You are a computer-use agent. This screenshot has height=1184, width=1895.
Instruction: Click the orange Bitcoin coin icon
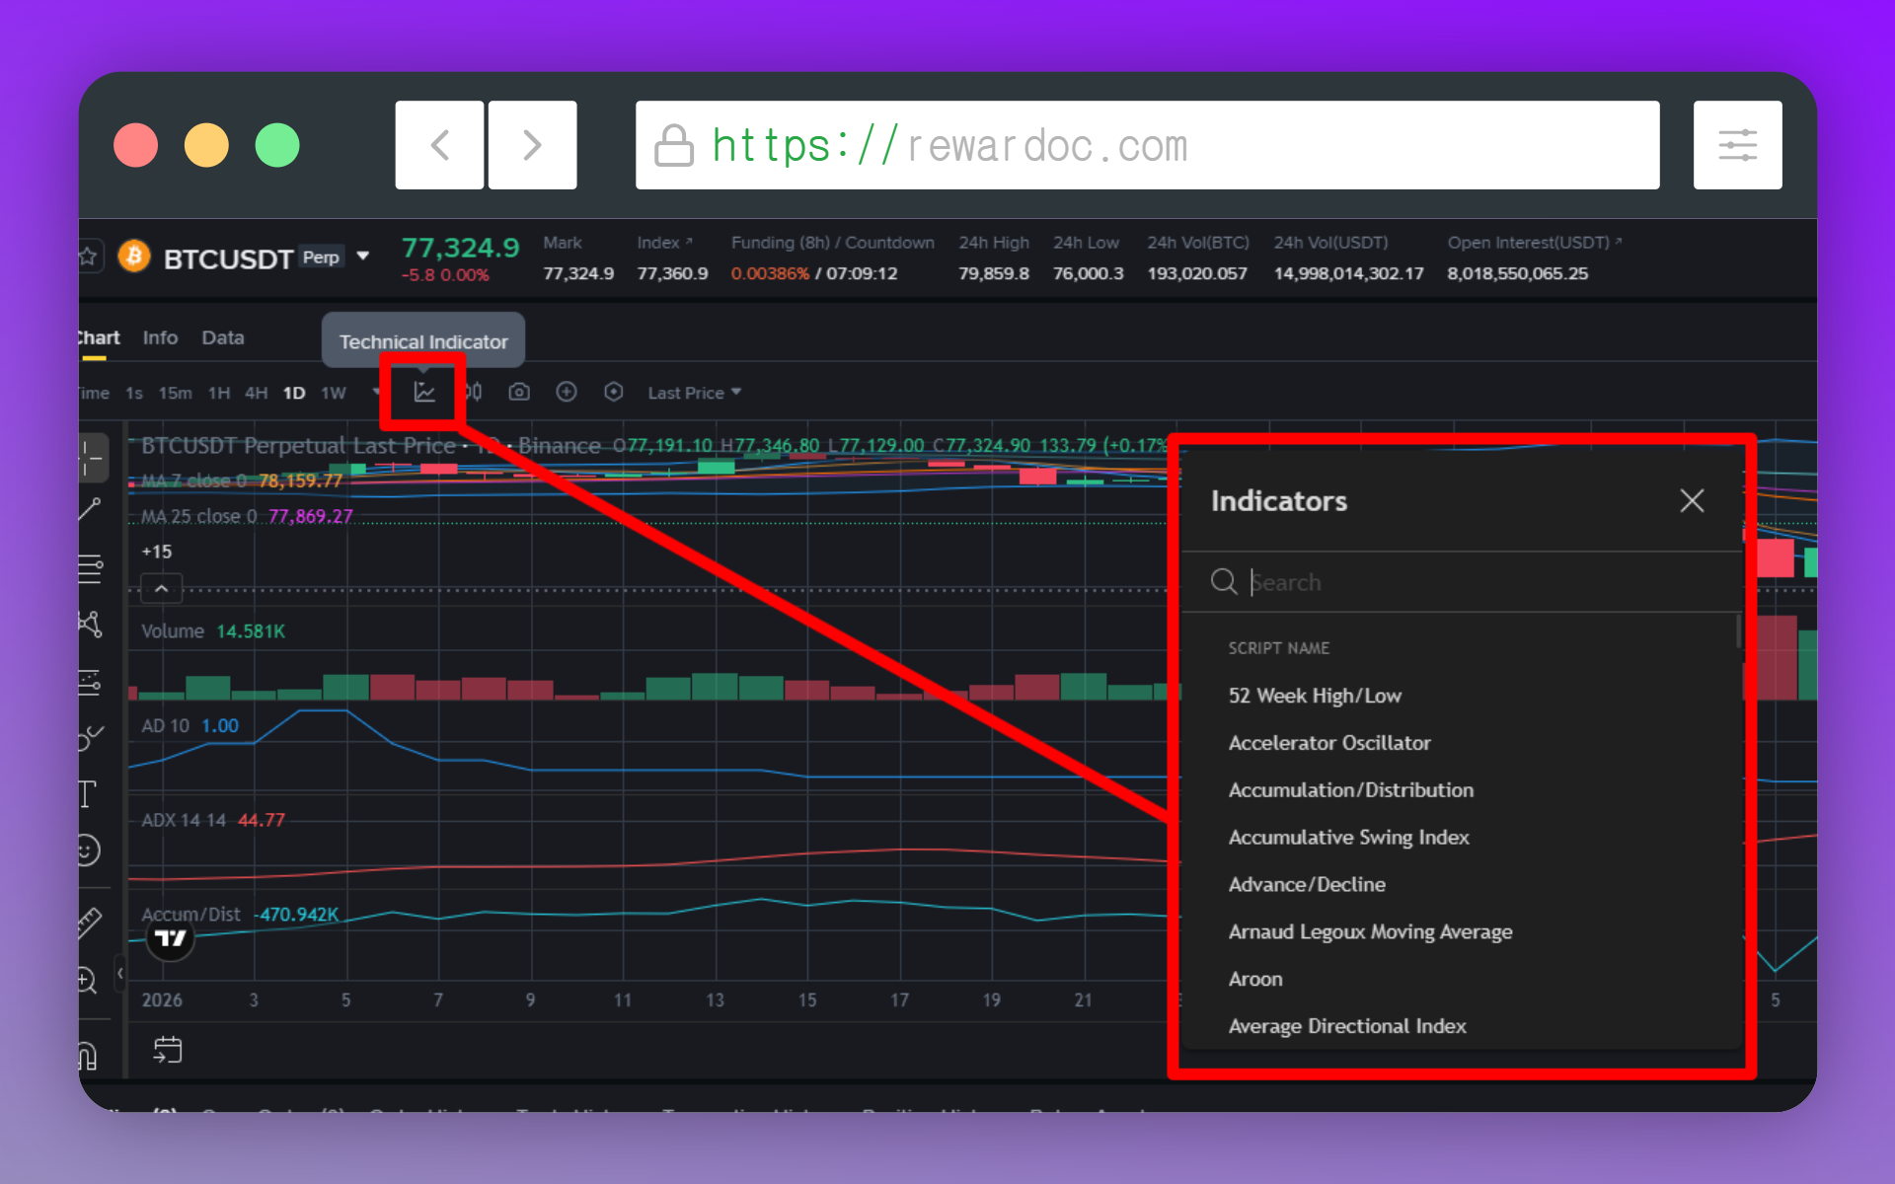tap(134, 257)
